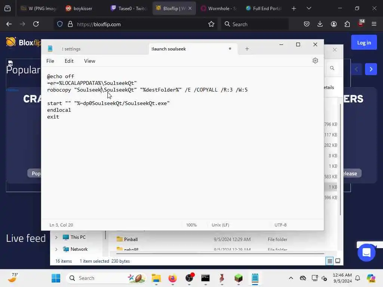Switch to Full End Portal browser tab

click(264, 9)
